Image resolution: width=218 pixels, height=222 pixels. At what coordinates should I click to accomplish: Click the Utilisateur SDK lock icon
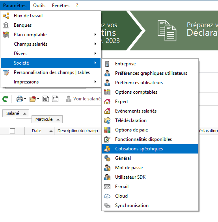coord(107,177)
